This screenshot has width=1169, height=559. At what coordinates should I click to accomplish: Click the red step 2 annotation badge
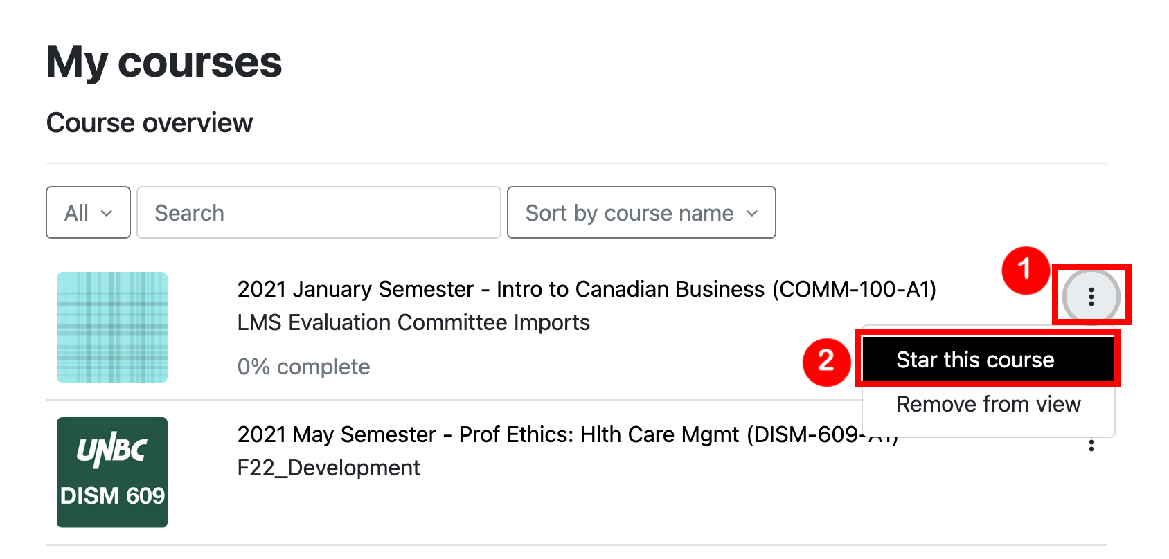coord(826,362)
